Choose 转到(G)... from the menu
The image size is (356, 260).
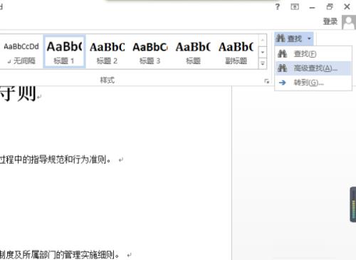[313, 83]
